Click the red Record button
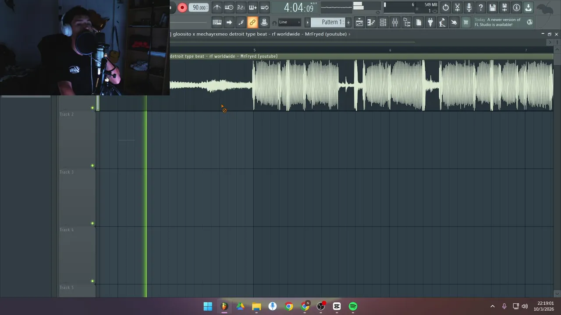 click(182, 7)
